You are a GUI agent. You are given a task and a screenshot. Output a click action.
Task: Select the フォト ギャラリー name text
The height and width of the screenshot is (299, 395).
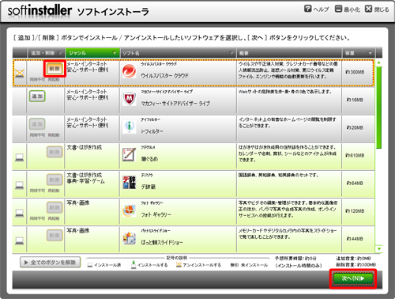click(156, 214)
